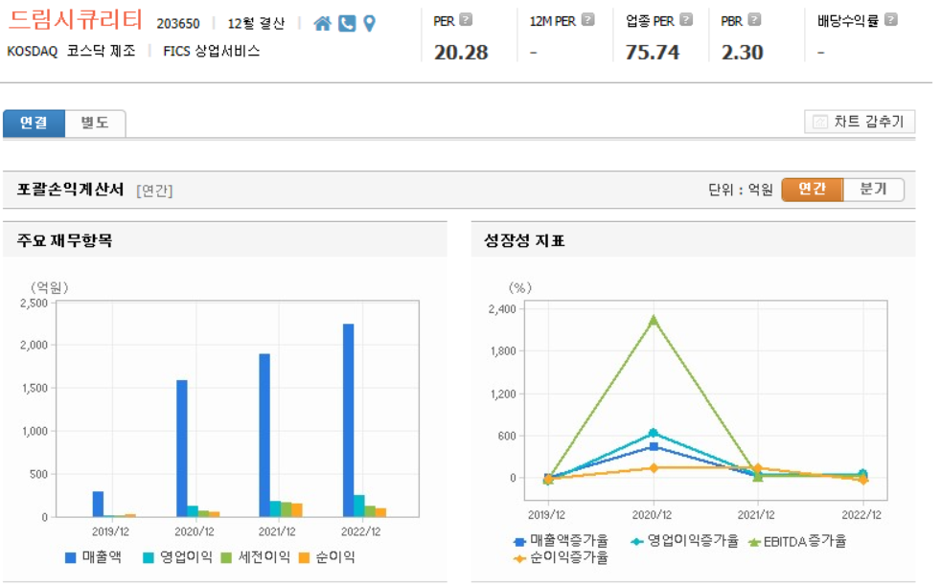Select the 연결 tab
Screen dimensions: 941x586
coord(34,123)
